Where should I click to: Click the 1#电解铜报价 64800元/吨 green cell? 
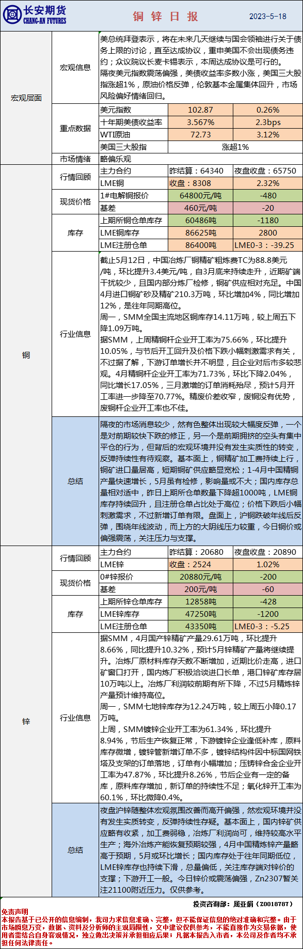(200, 195)
